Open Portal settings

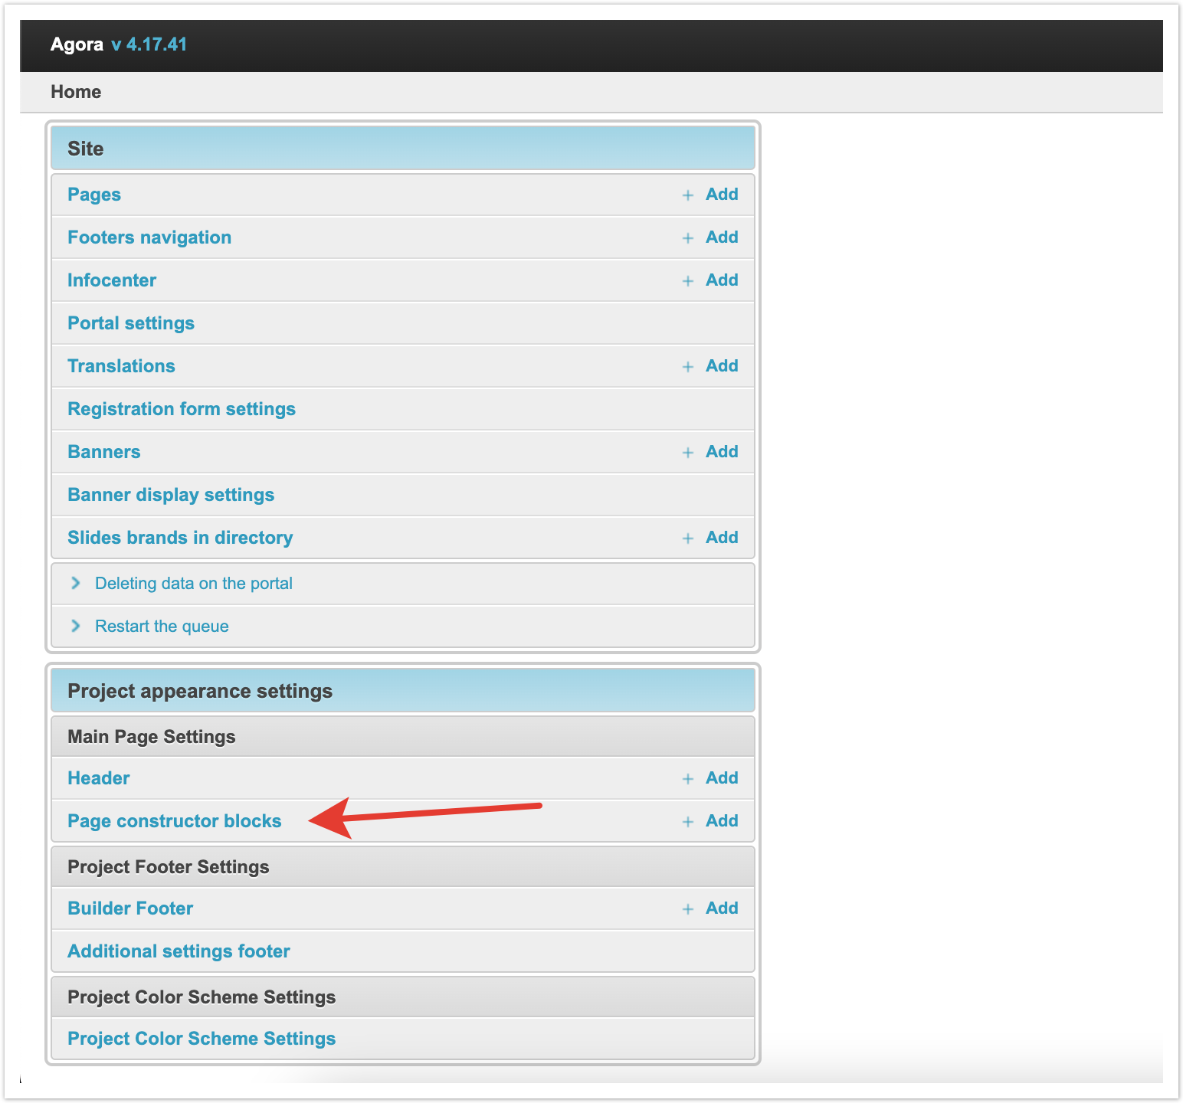point(131,323)
